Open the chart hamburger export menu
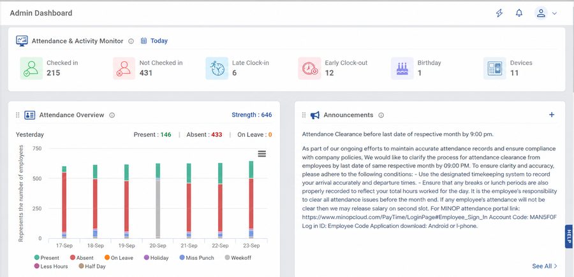Image resolution: width=574 pixels, height=277 pixels. click(x=261, y=154)
